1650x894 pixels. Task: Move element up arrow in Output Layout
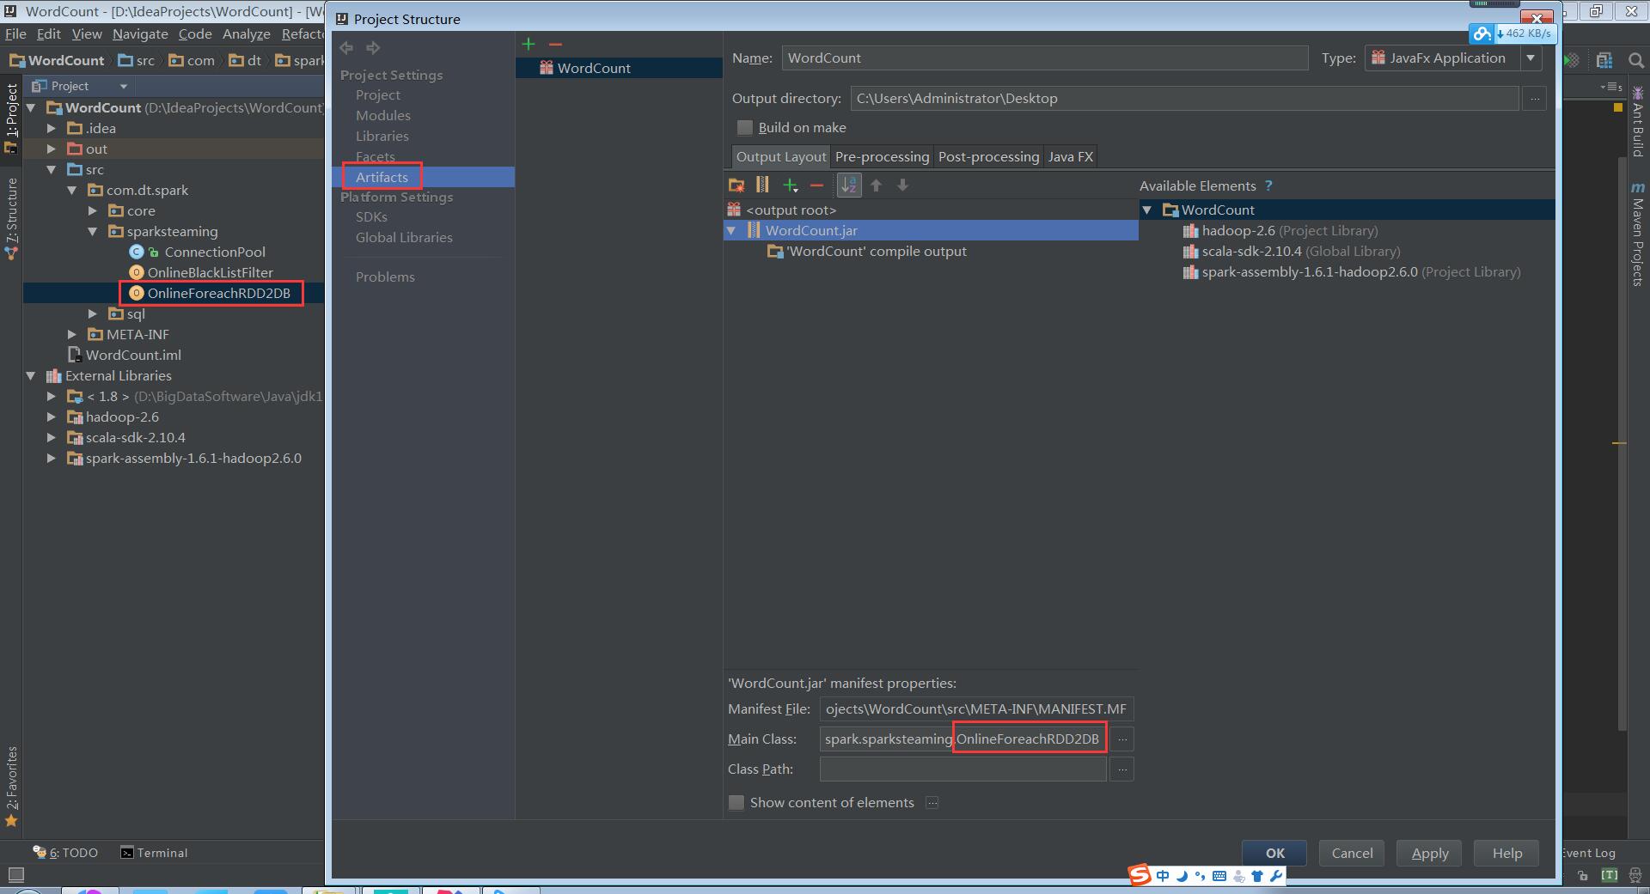pyautogui.click(x=876, y=185)
